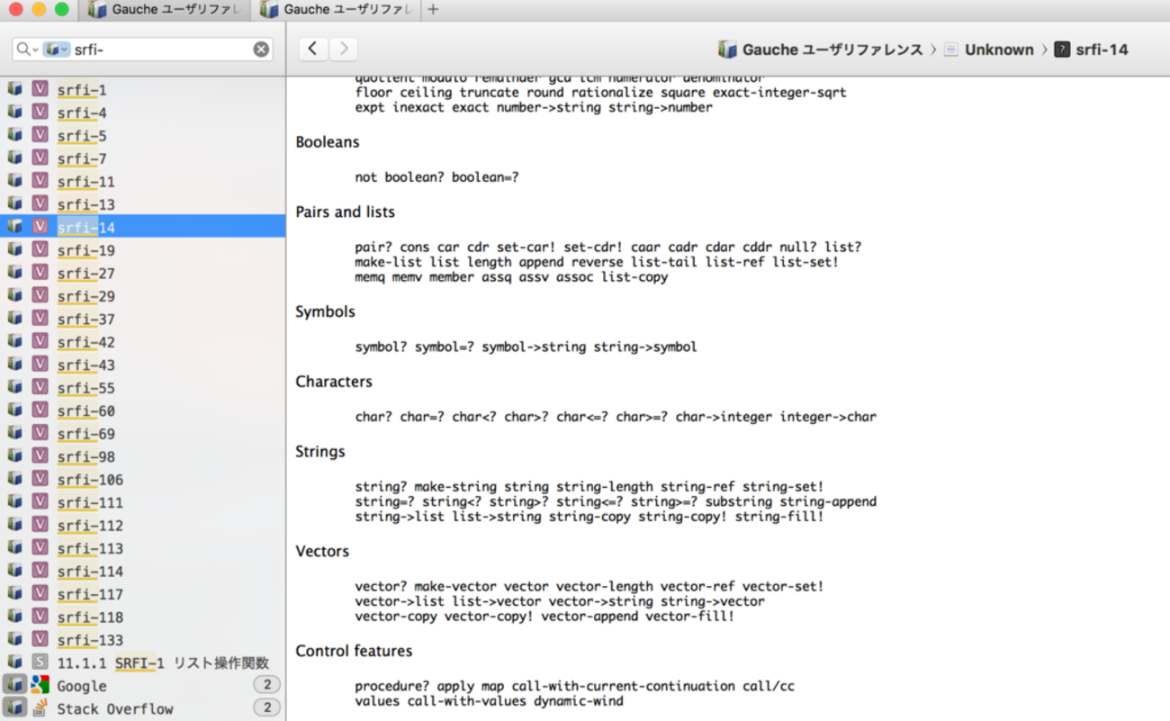Open the search options magnifier dropdown
The height and width of the screenshot is (721, 1170).
(x=27, y=50)
